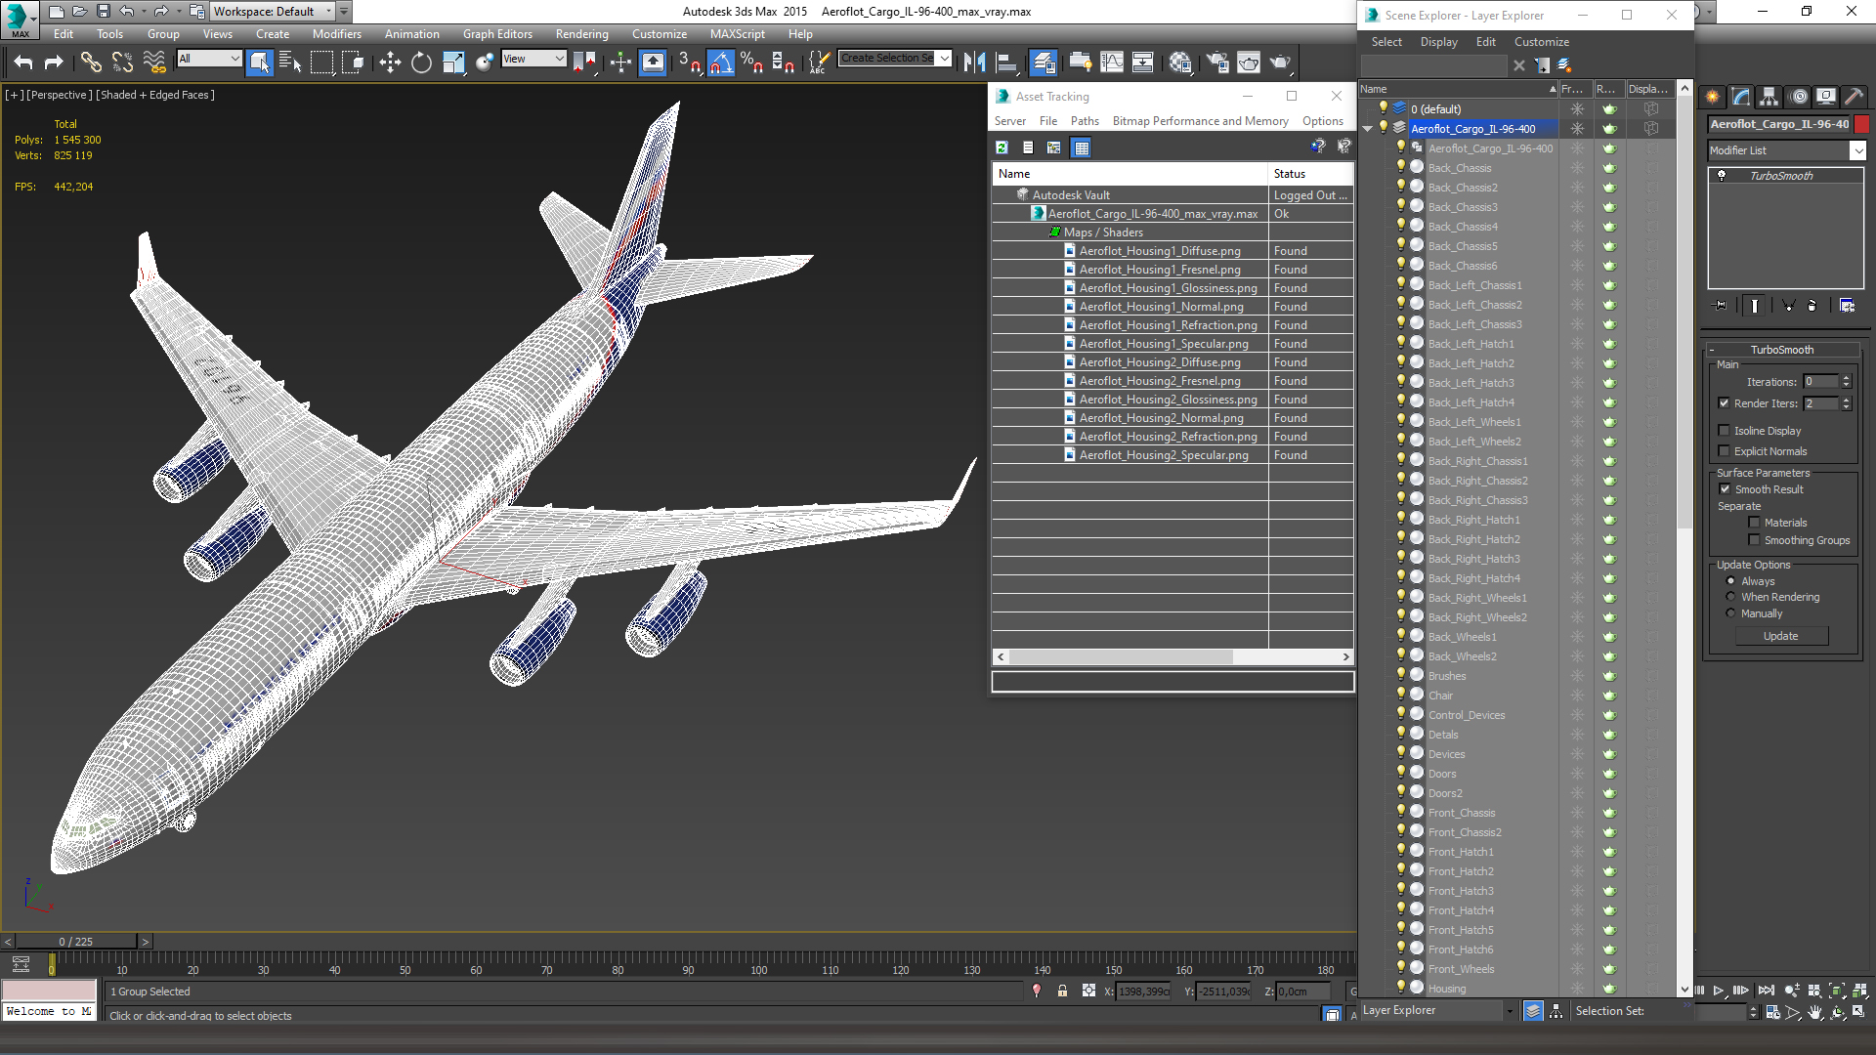The height and width of the screenshot is (1055, 1876).
Task: Sort by Name column in Scene Explorer
Action: point(1457,89)
